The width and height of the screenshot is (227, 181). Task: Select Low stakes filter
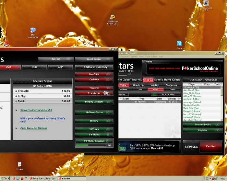tap(140, 90)
